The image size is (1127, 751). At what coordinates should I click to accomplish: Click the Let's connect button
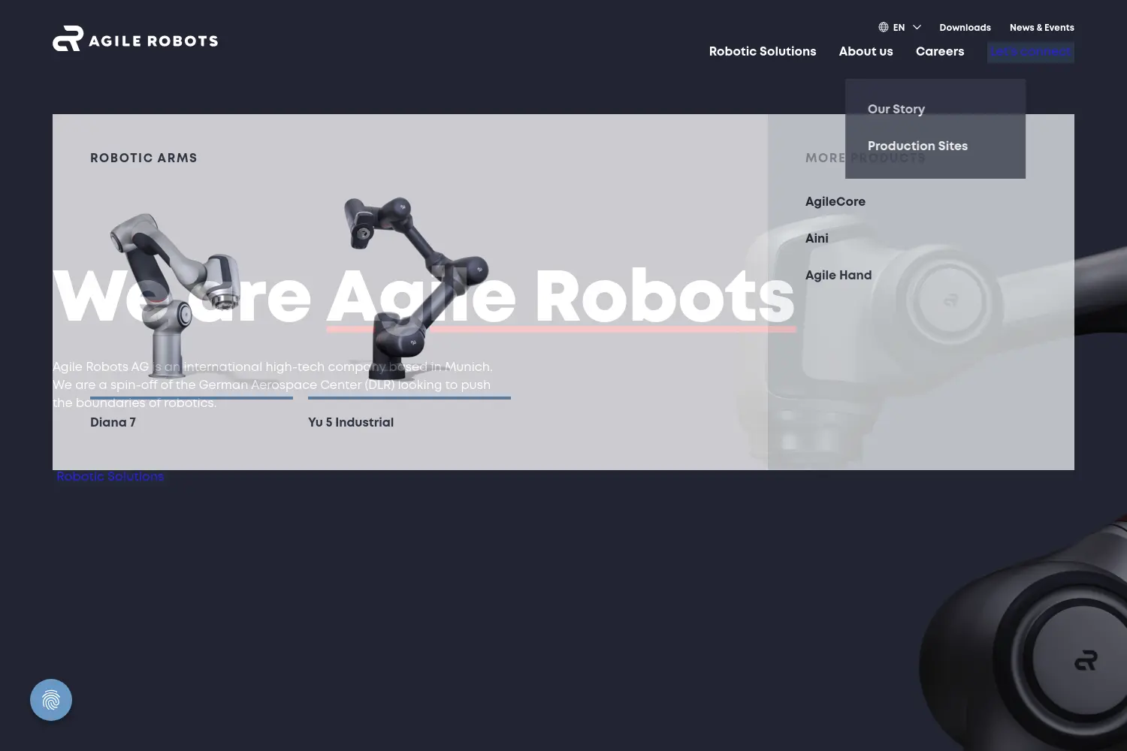[x=1031, y=52]
